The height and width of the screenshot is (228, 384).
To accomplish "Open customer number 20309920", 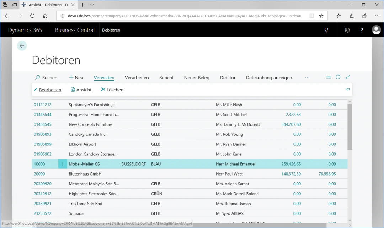I will click(x=43, y=184).
